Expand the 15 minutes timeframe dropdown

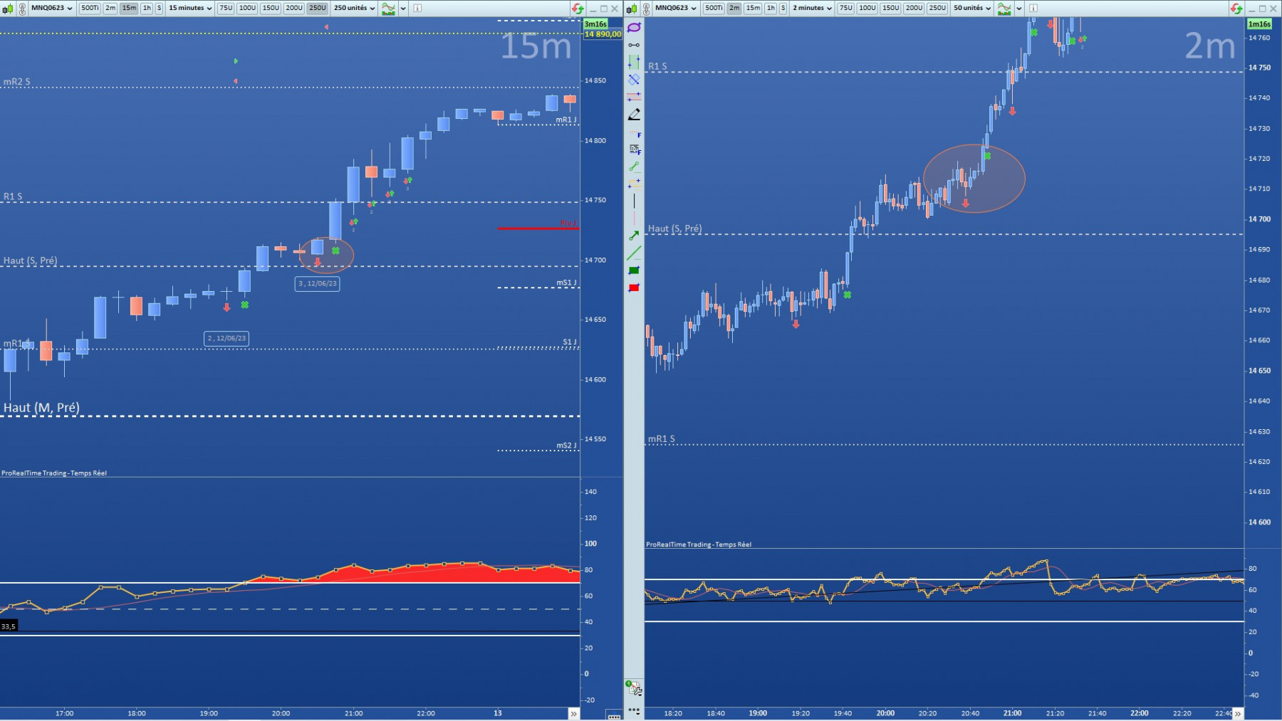189,8
